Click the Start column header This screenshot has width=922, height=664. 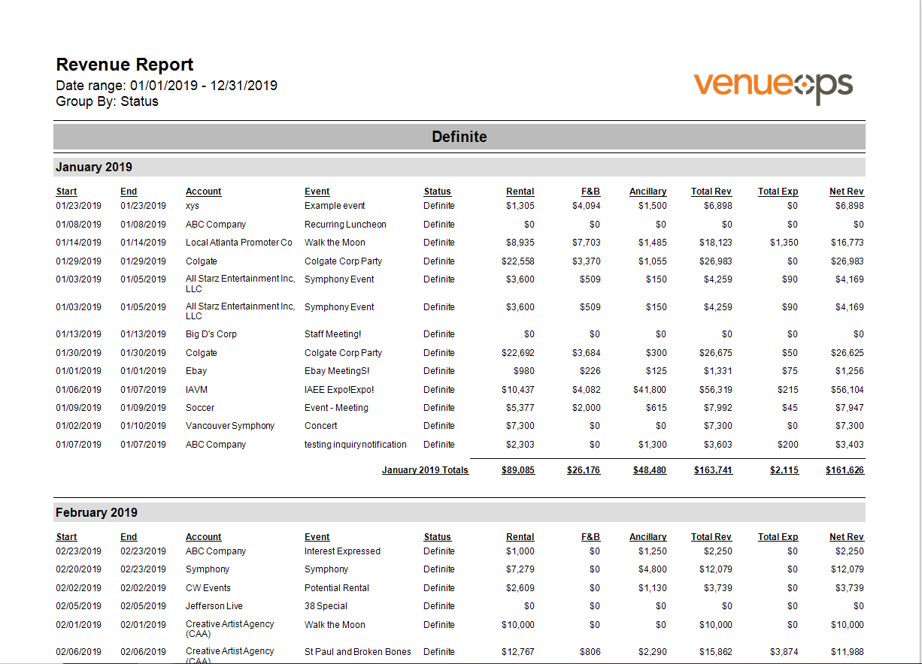(x=66, y=192)
